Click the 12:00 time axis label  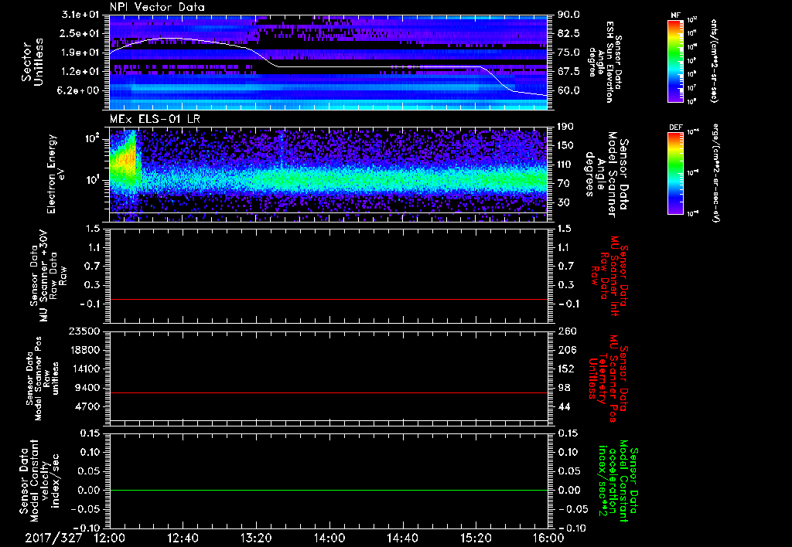coord(109,537)
